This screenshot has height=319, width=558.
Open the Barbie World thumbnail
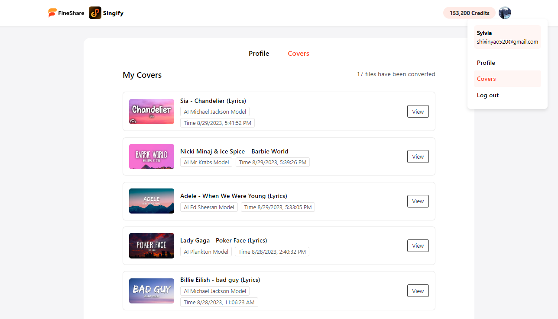[x=152, y=156]
